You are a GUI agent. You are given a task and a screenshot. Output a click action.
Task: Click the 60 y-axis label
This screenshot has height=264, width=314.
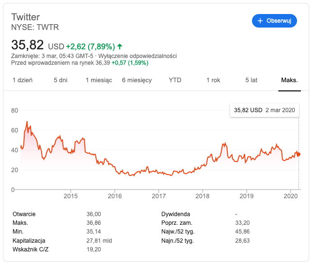pyautogui.click(x=15, y=130)
